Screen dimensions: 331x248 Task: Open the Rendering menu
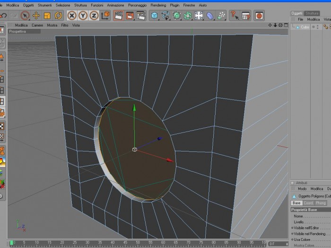pos(158,5)
